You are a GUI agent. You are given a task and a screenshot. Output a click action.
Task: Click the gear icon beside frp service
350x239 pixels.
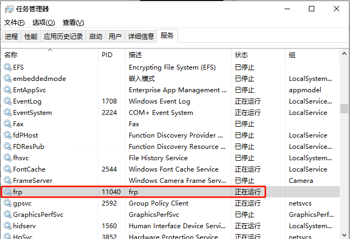click(x=8, y=192)
